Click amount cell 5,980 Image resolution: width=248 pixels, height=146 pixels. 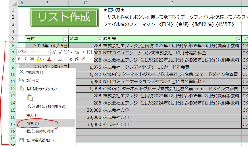[89, 82]
